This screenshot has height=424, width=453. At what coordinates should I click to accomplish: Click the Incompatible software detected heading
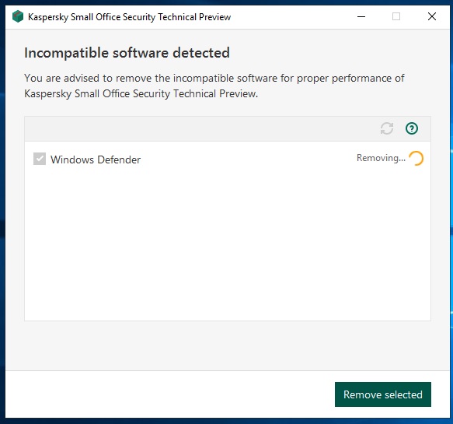[127, 53]
